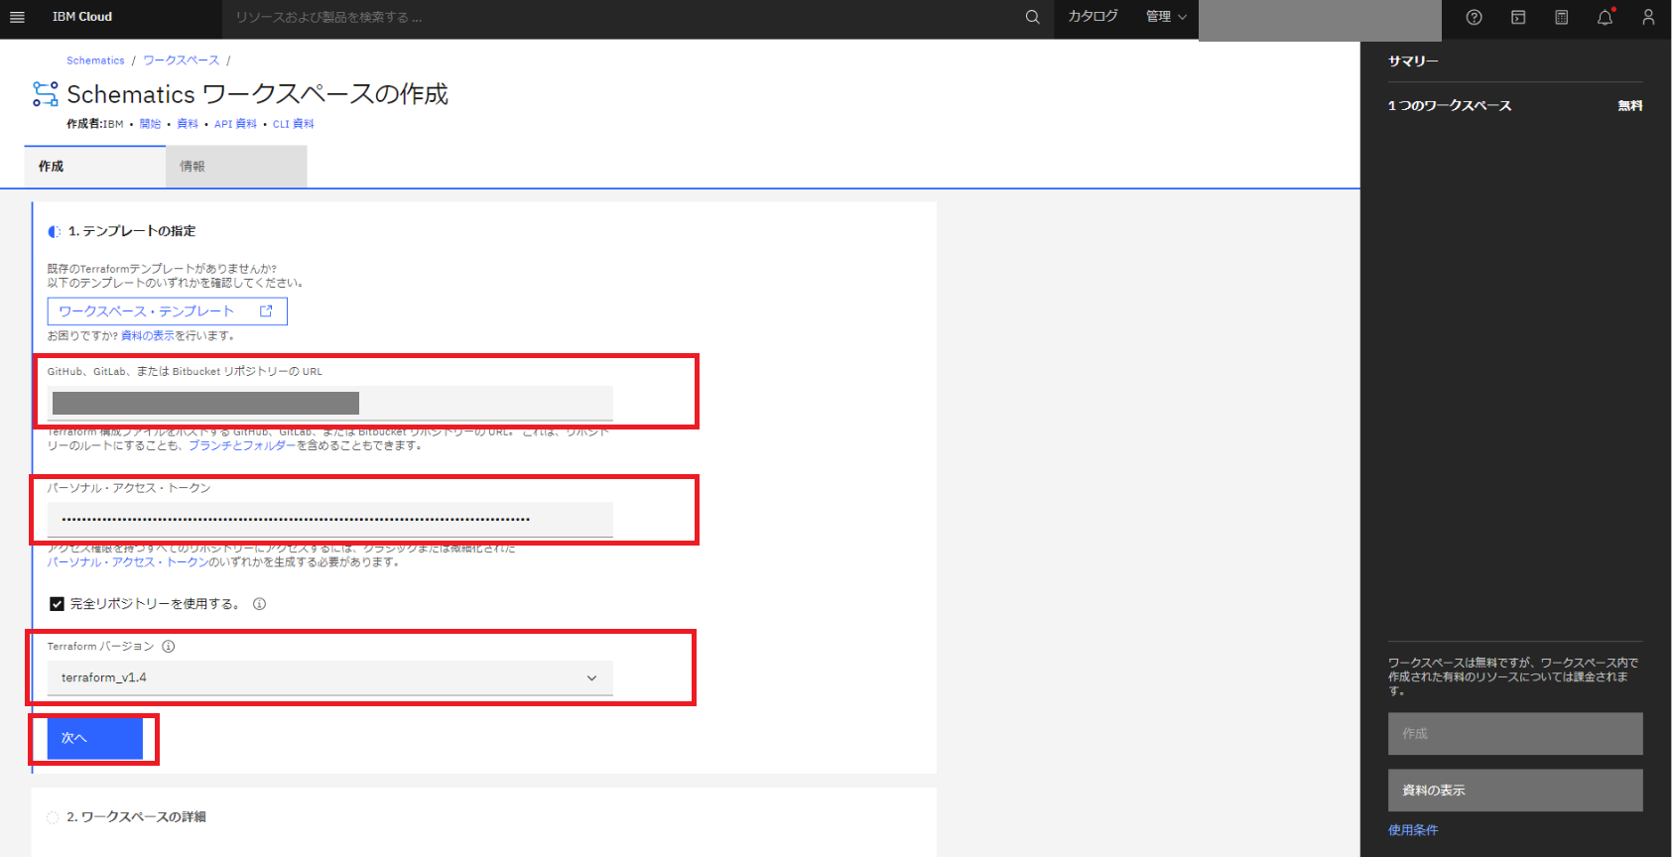Uncheck the full repository checkbox
1672x857 pixels.
[58, 604]
